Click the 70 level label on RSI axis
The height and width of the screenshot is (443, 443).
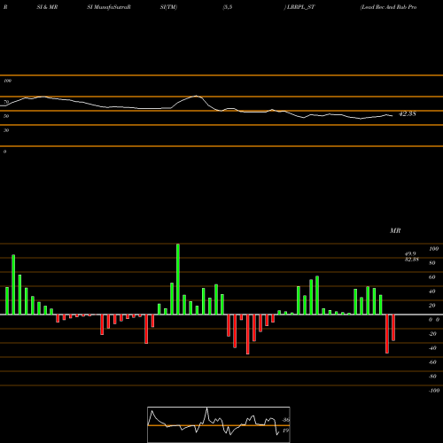[6, 102]
